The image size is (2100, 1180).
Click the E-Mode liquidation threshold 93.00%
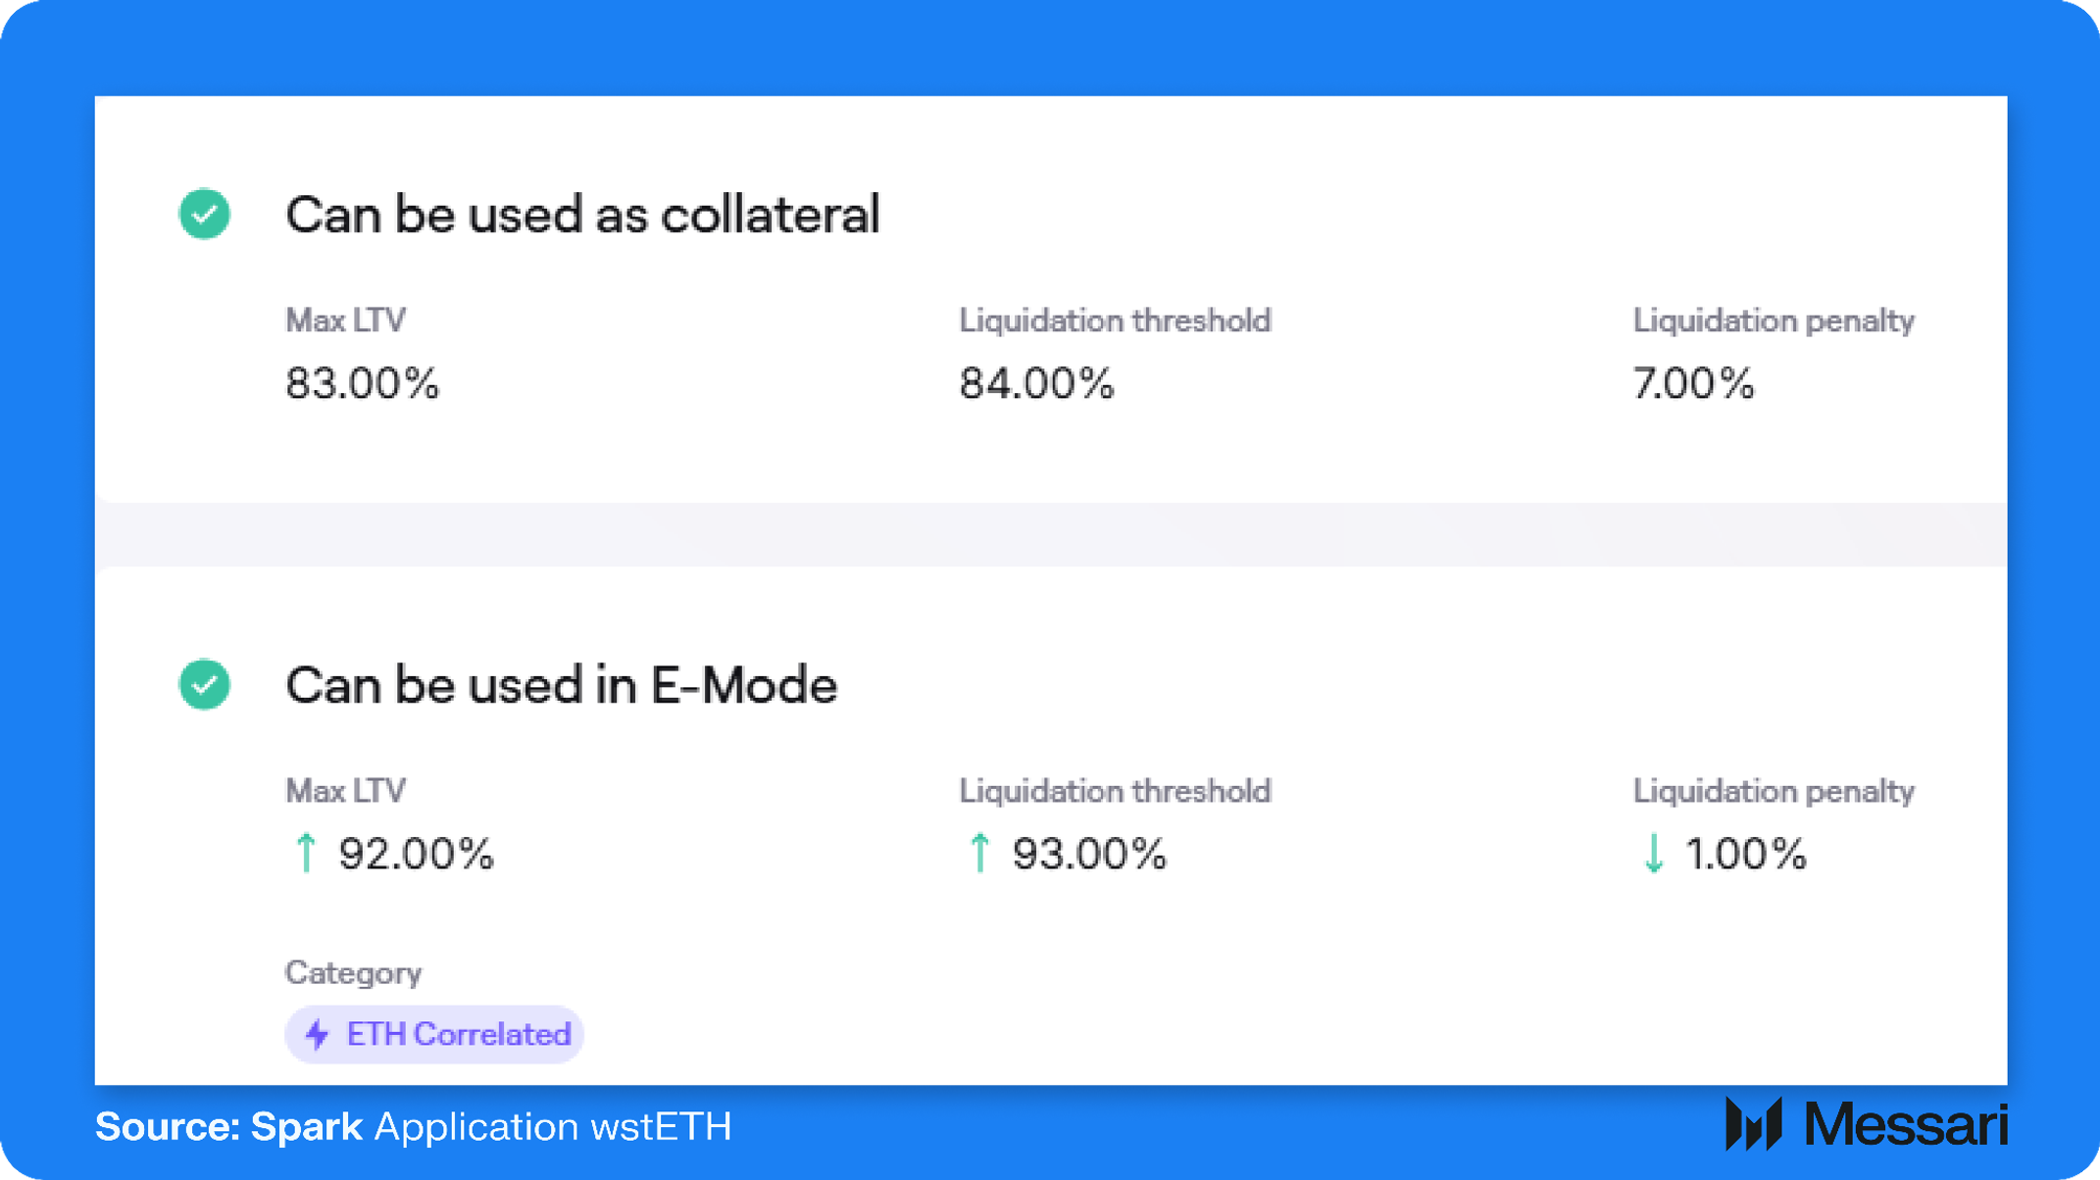coord(1089,854)
